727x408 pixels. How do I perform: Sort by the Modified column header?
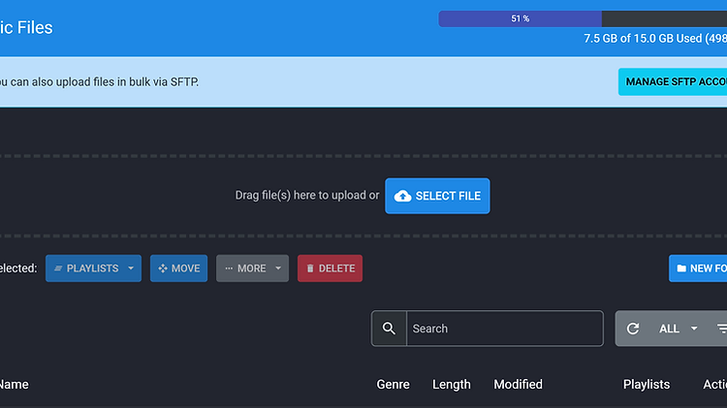(x=518, y=385)
